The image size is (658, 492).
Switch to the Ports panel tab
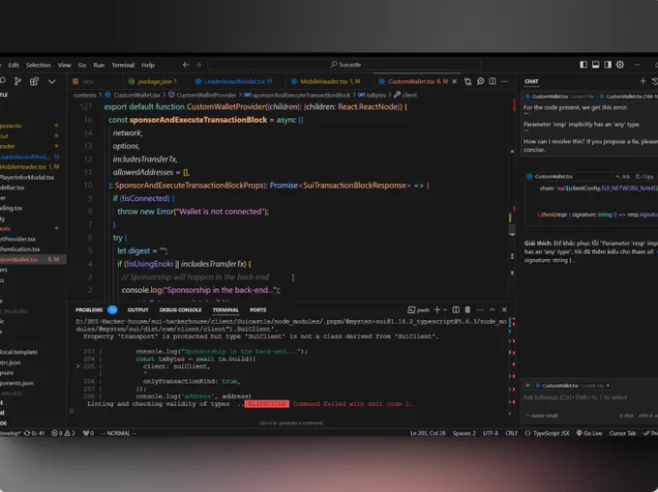[x=257, y=310]
